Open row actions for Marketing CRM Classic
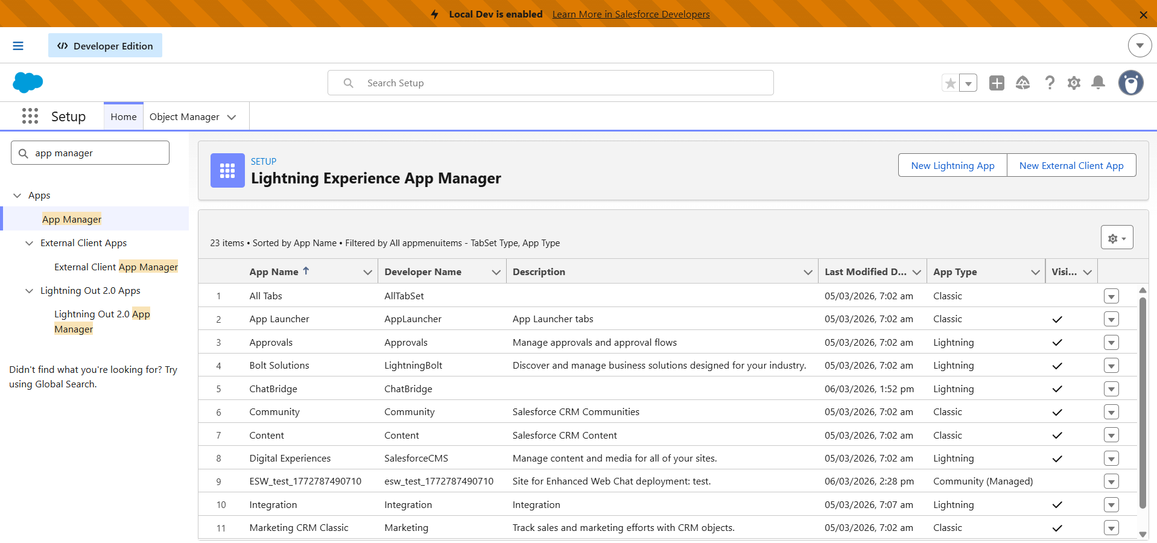The width and height of the screenshot is (1157, 543). [x=1111, y=528]
